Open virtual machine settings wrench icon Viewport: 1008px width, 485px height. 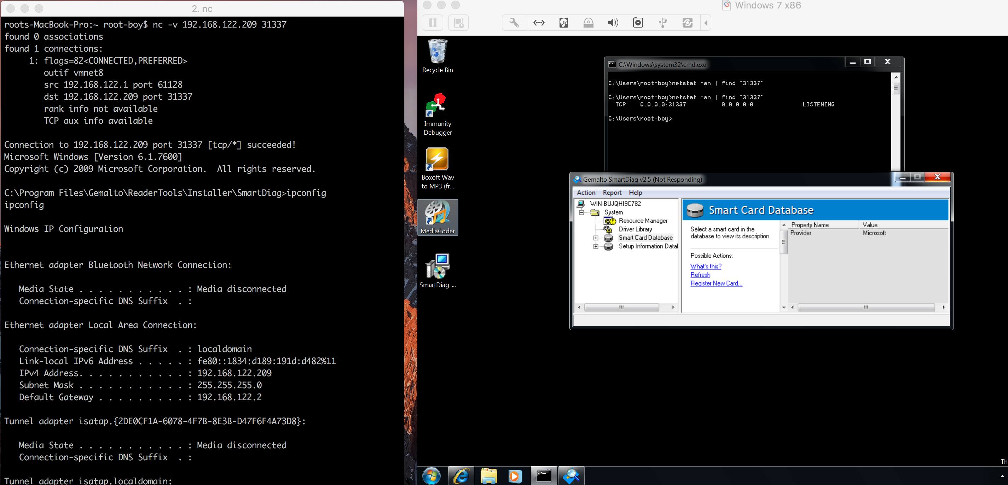514,23
